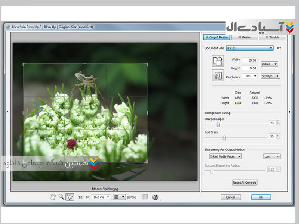Select the Hand pan tool
Screen dimensions: 299x224
pos(53,197)
